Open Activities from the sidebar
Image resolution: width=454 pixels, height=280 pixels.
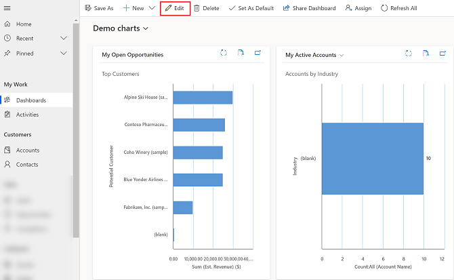click(x=28, y=115)
